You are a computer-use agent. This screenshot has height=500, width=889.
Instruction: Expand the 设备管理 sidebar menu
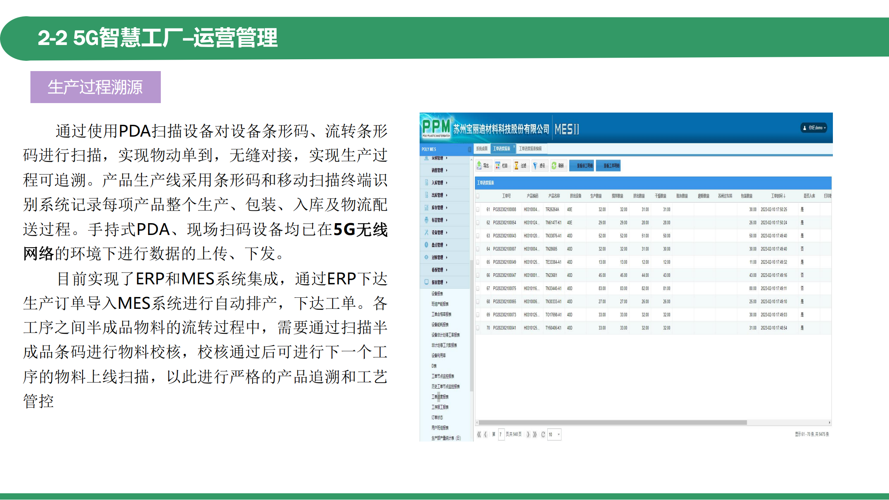click(437, 233)
